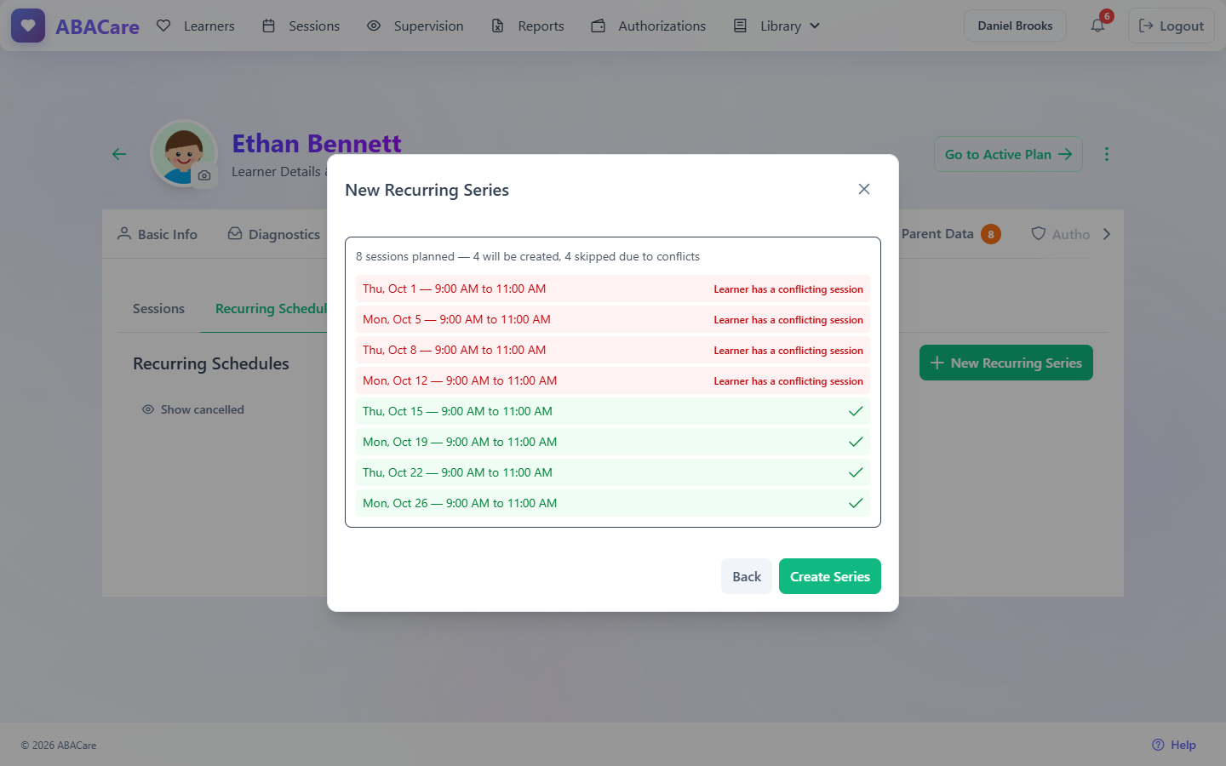Open Learners in the navigation bar
Screen dimensions: 1226x766
pos(196,26)
